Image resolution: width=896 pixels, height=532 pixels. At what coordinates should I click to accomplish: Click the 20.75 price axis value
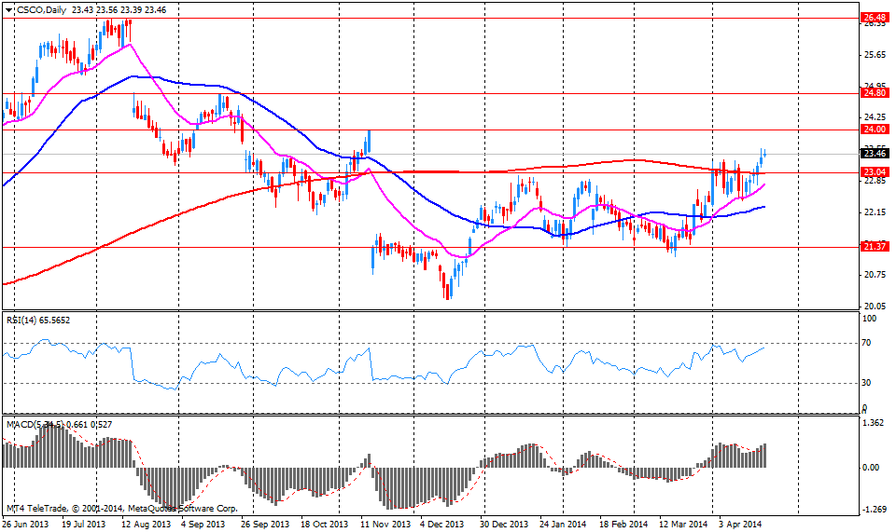tap(875, 274)
